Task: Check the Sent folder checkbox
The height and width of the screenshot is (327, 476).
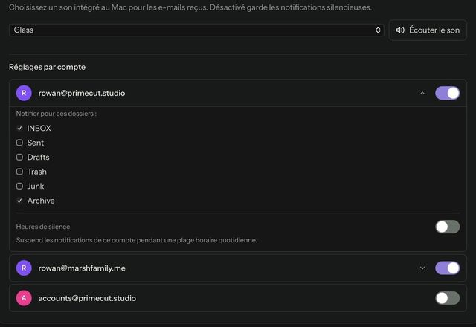Action: coord(19,143)
